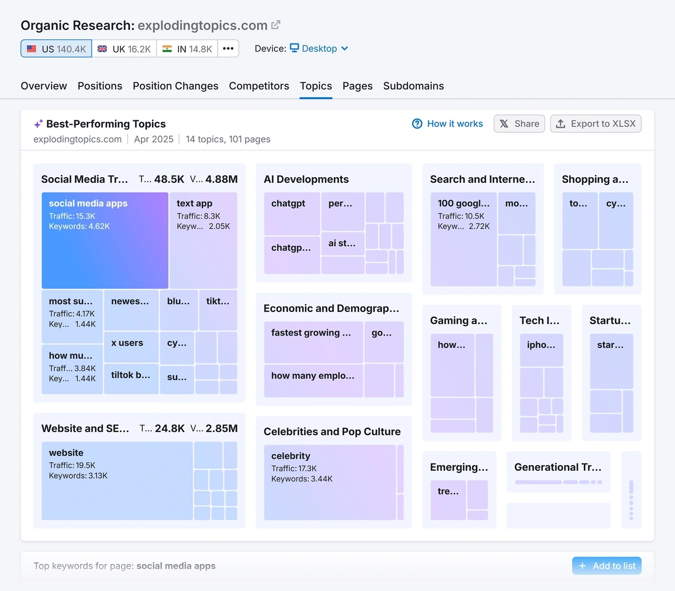The image size is (675, 591).
Task: Open the Subdomains tab
Action: pyautogui.click(x=413, y=86)
